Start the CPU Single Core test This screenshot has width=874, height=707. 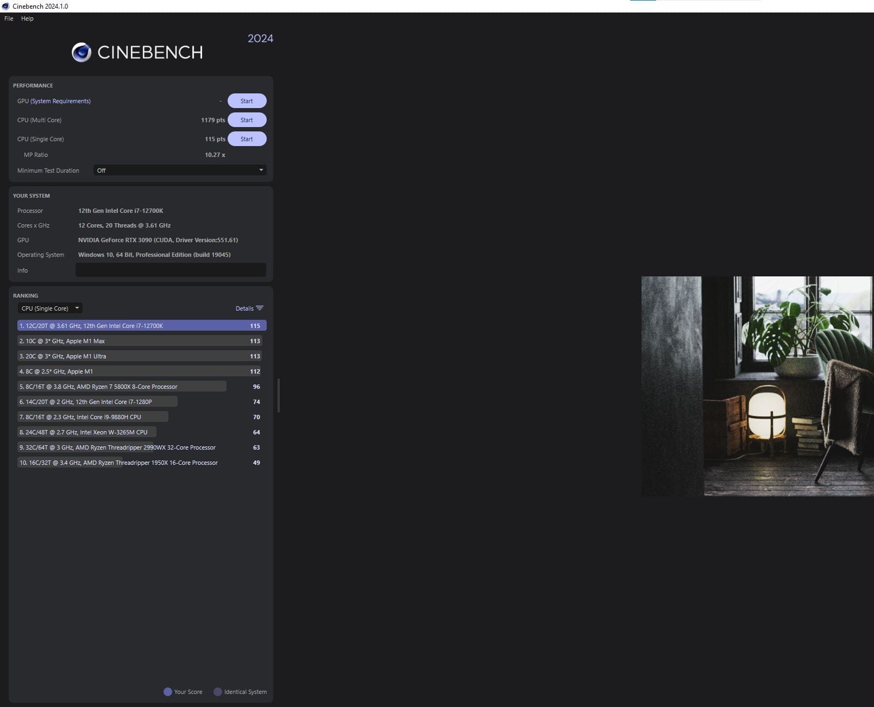(x=247, y=139)
